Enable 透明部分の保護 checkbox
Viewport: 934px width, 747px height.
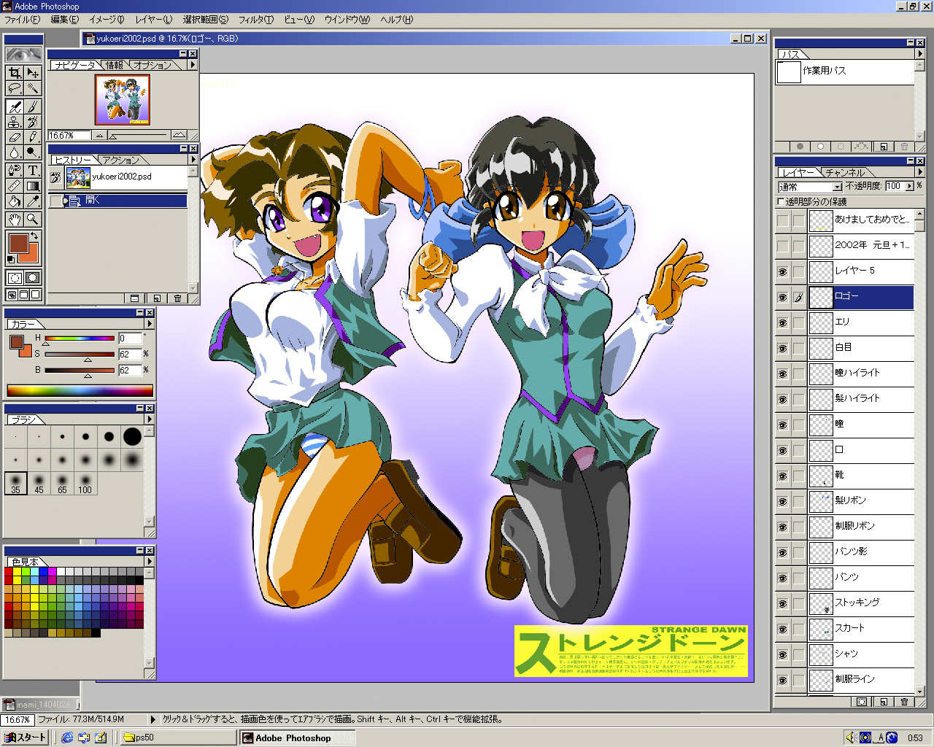781,201
